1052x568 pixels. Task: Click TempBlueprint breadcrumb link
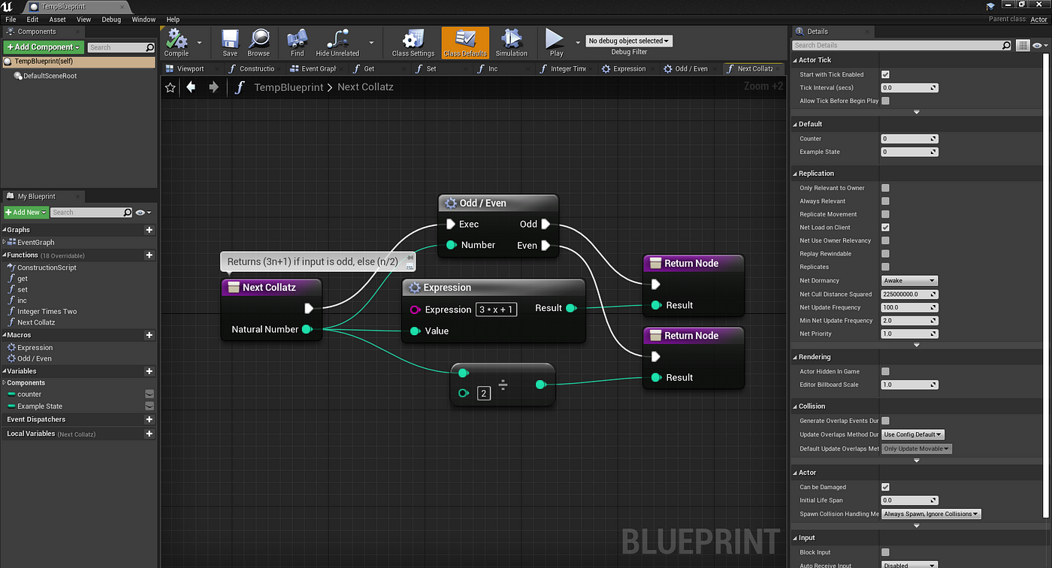(289, 87)
